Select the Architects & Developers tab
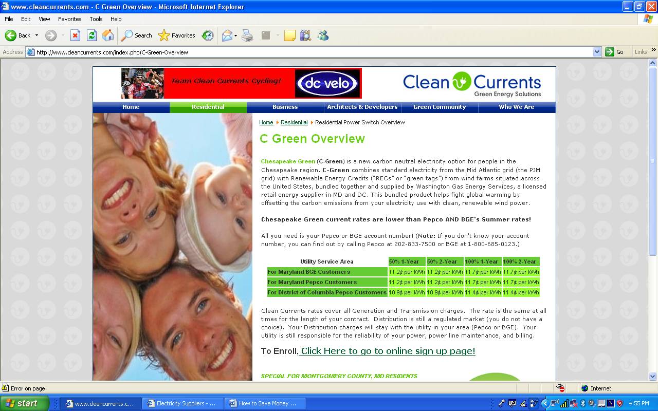658x411 pixels. pos(362,107)
